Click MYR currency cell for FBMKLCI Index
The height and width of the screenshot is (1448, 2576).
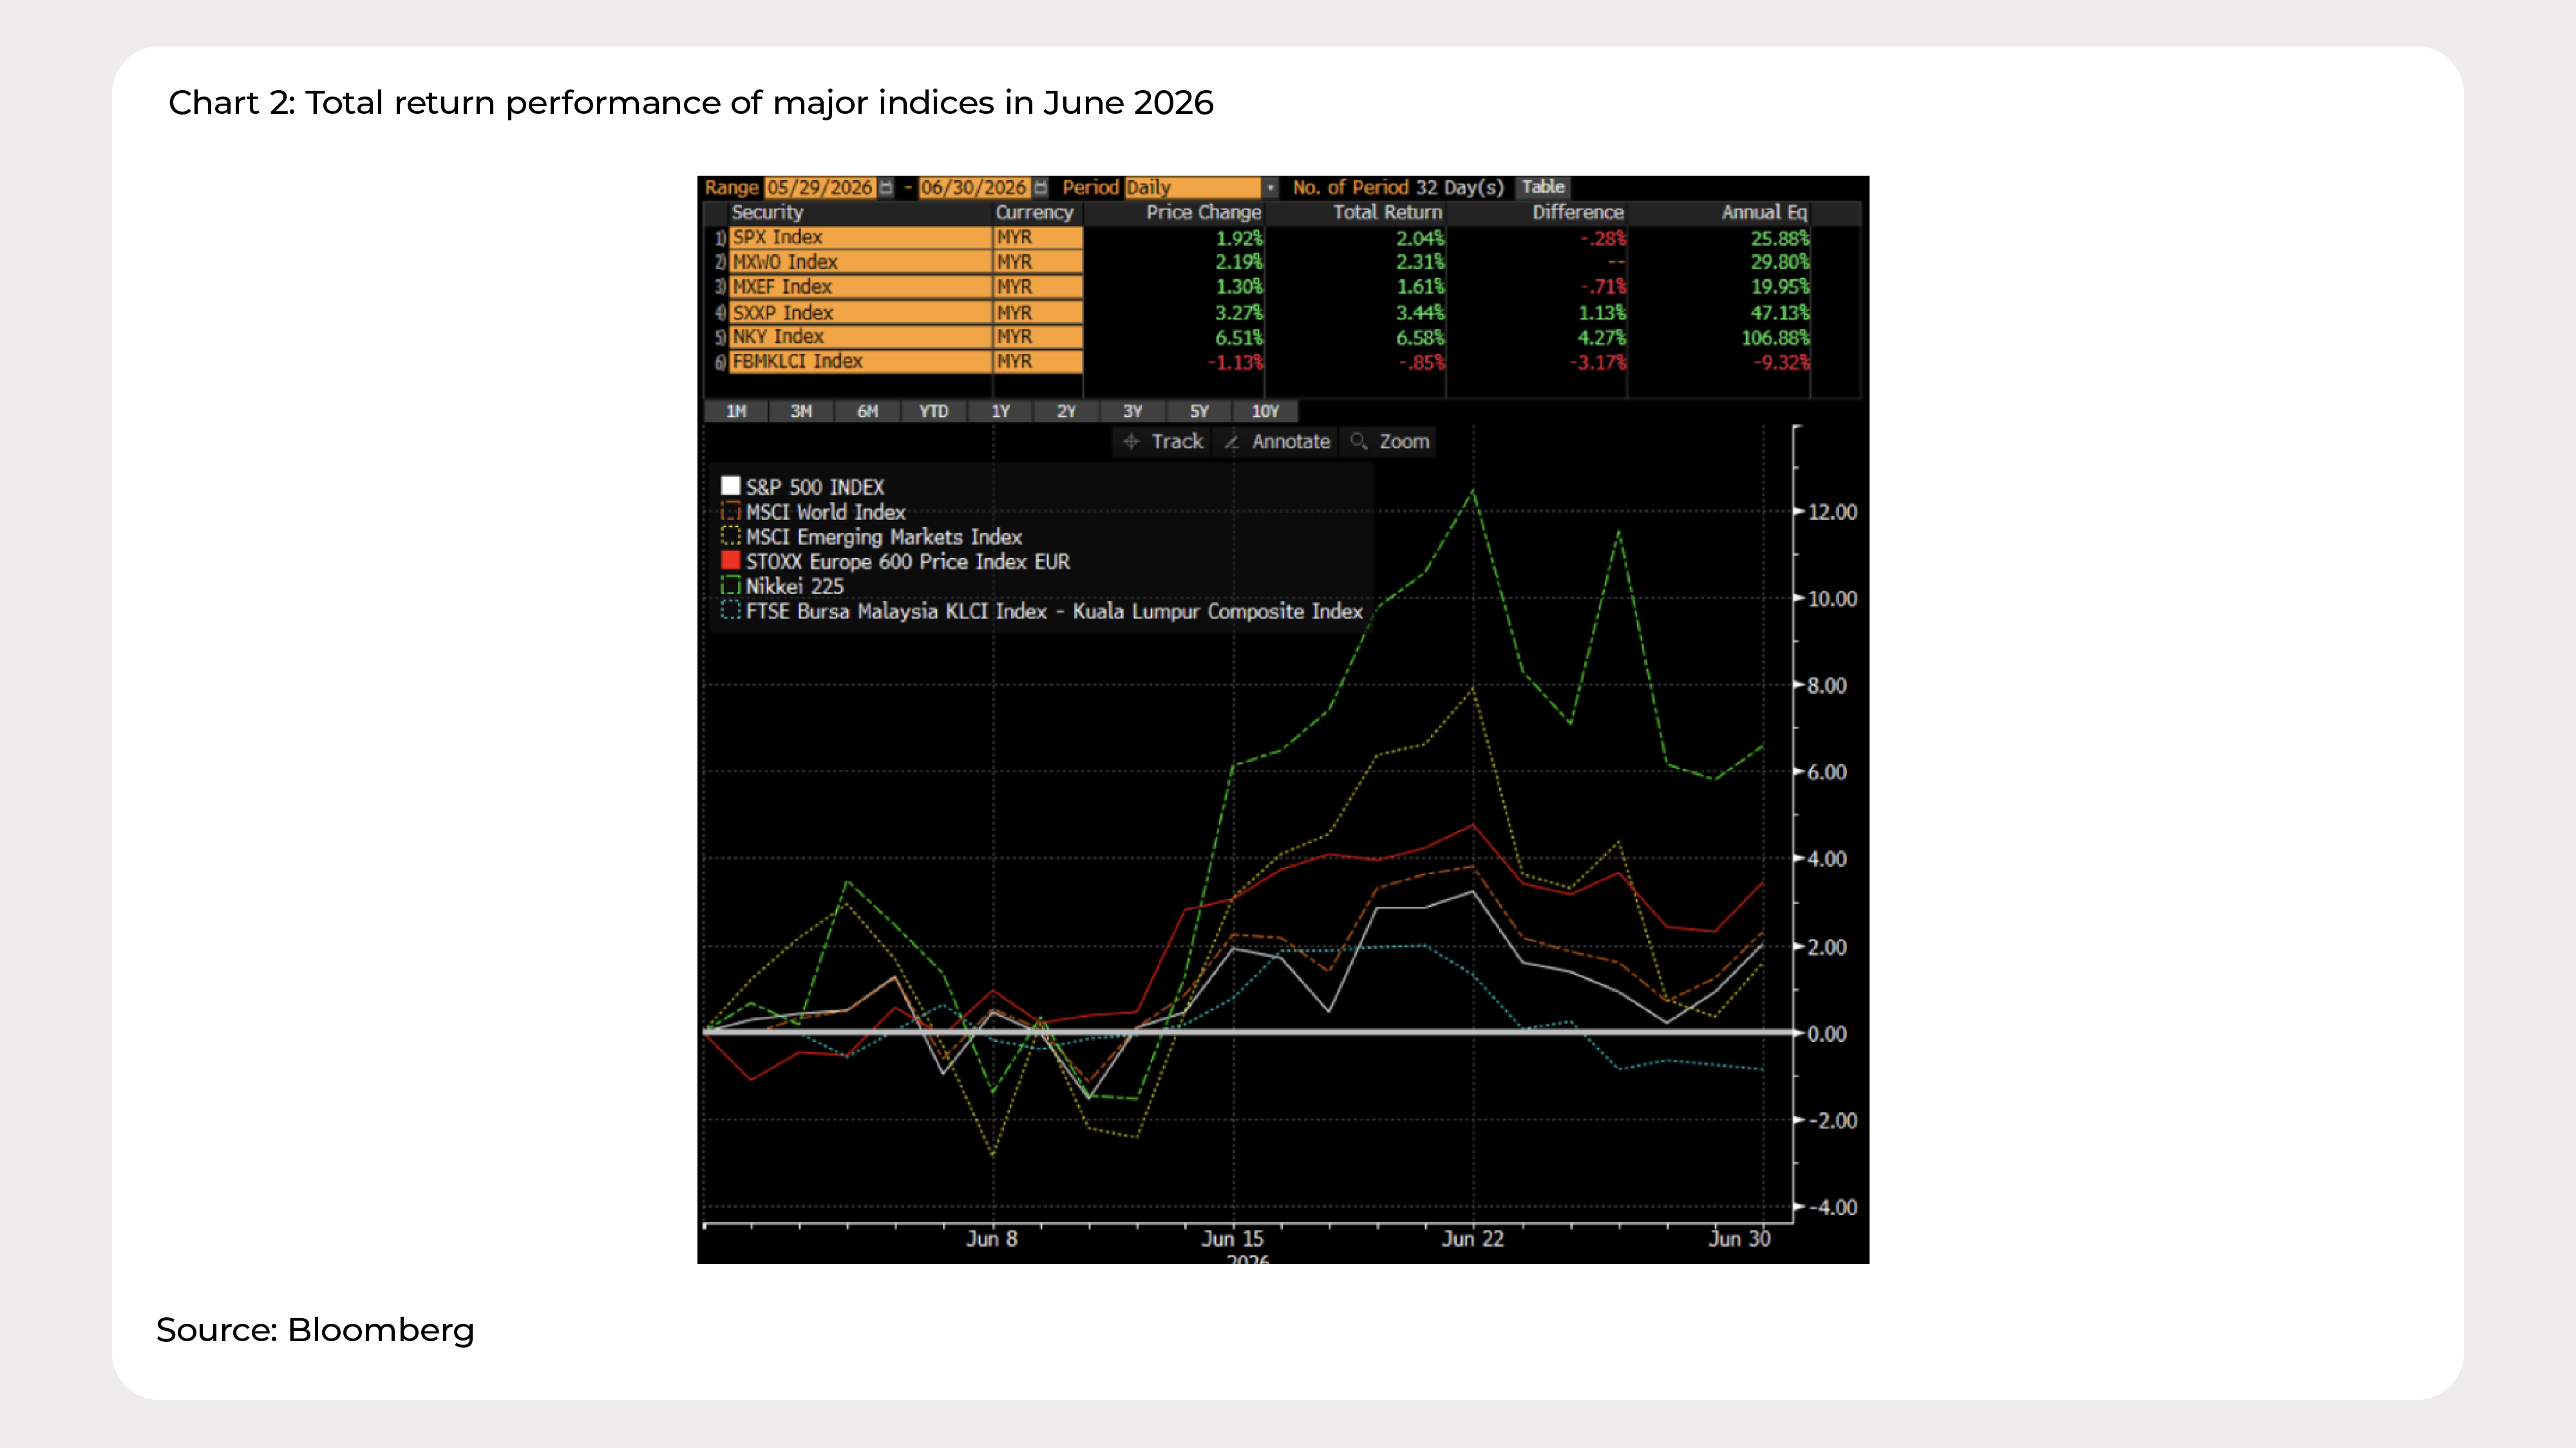[x=1038, y=362]
